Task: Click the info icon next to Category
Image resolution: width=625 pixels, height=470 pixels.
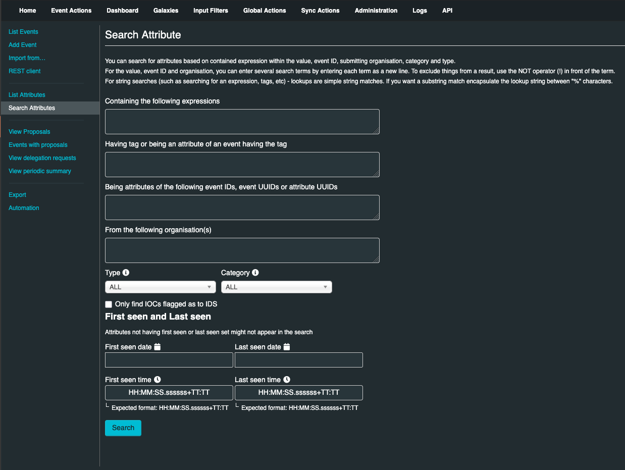Action: (255, 273)
